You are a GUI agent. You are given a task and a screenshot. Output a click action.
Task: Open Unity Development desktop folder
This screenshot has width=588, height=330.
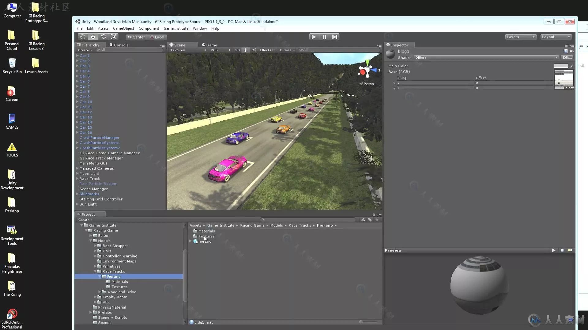click(12, 179)
